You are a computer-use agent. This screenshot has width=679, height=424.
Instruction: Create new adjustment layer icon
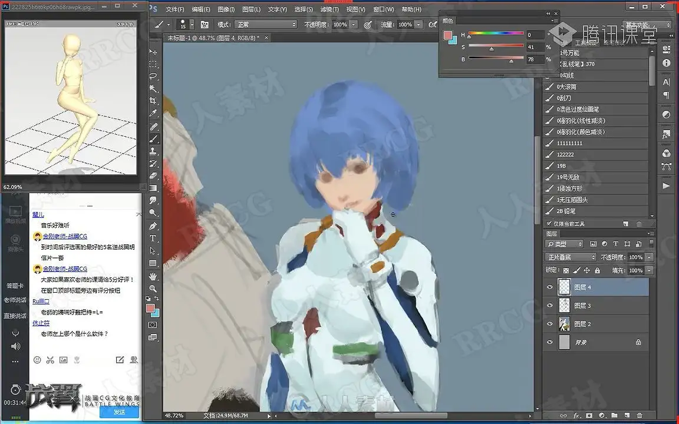(601, 416)
